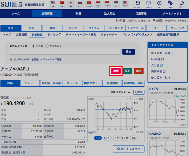
Task: Open the main site (メインサイト) icon
Action: (138, 4)
